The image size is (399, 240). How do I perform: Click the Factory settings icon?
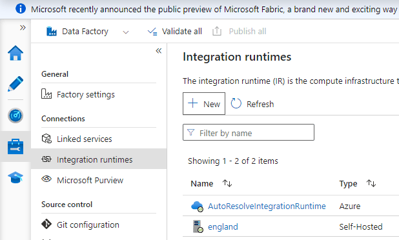pyautogui.click(x=46, y=94)
